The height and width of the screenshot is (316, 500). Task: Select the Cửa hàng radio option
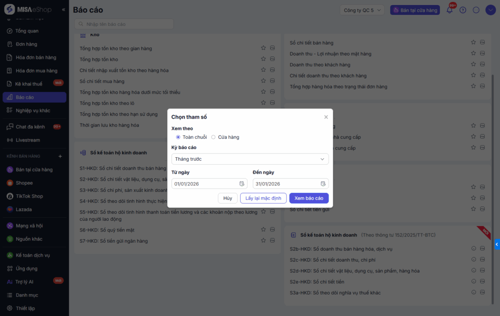(x=213, y=137)
